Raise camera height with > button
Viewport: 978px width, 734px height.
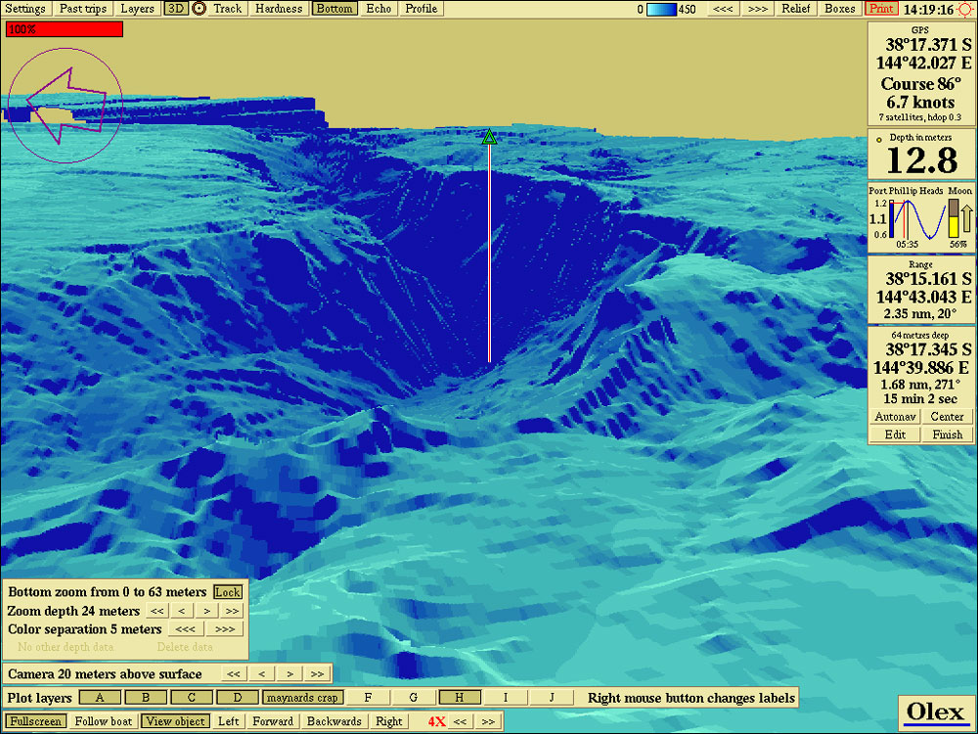(x=290, y=674)
